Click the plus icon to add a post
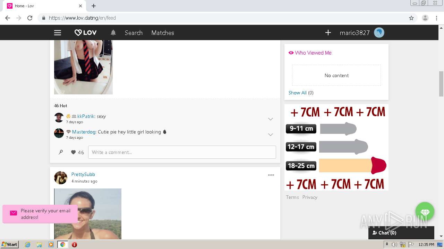 pos(328,33)
